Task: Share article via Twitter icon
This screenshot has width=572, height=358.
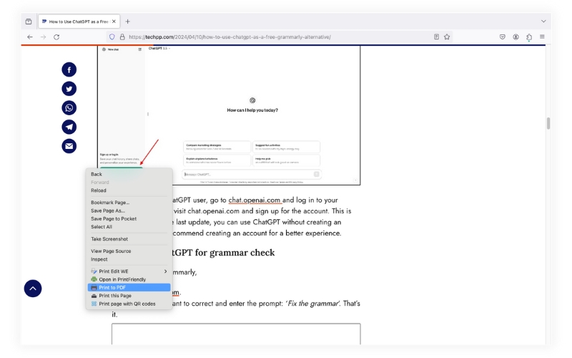Action: (x=69, y=89)
